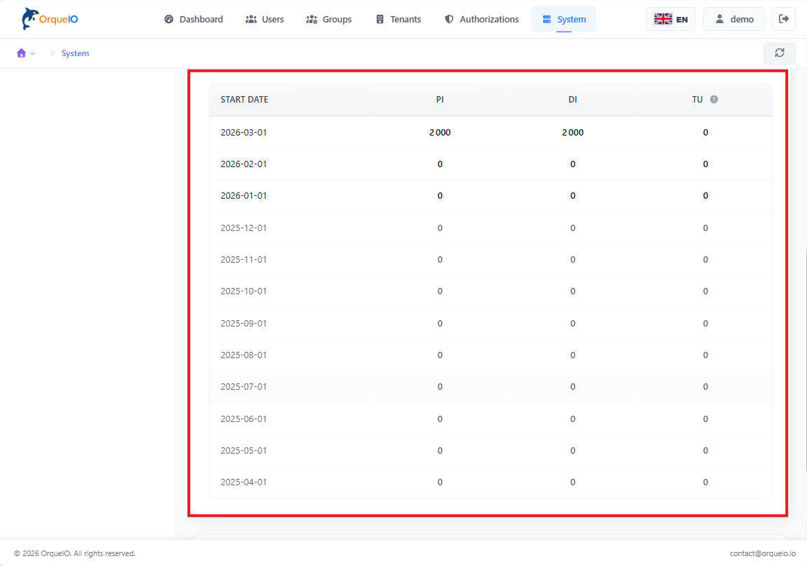
Task: Click the Groups multi-user icon
Action: (x=312, y=19)
